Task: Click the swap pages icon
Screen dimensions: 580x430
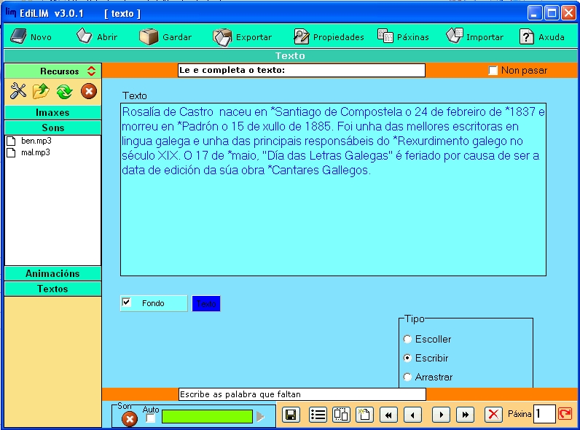Action: pos(341,415)
